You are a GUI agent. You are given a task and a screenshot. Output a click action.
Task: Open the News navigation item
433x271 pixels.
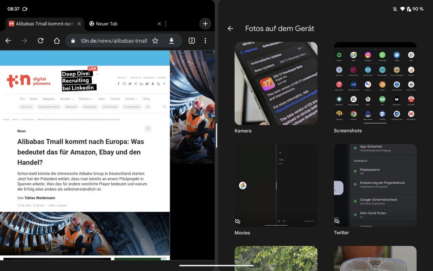[x=34, y=99]
